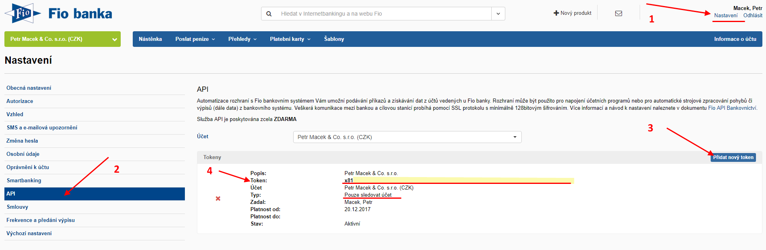
Task: Open the Nastavení link at the top
Action: tap(725, 16)
